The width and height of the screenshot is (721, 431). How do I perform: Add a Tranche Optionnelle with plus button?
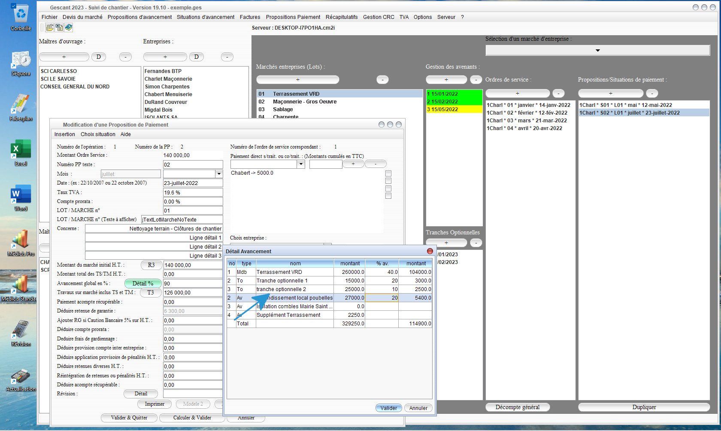[x=446, y=243]
